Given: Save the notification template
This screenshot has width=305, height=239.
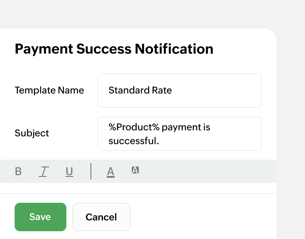Looking at the screenshot, I should click(x=40, y=217).
